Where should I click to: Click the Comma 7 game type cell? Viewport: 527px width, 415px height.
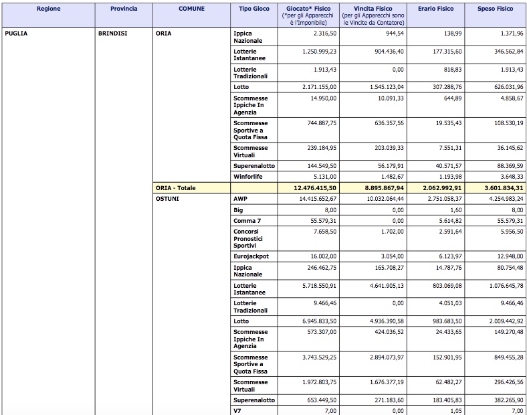coord(247,220)
